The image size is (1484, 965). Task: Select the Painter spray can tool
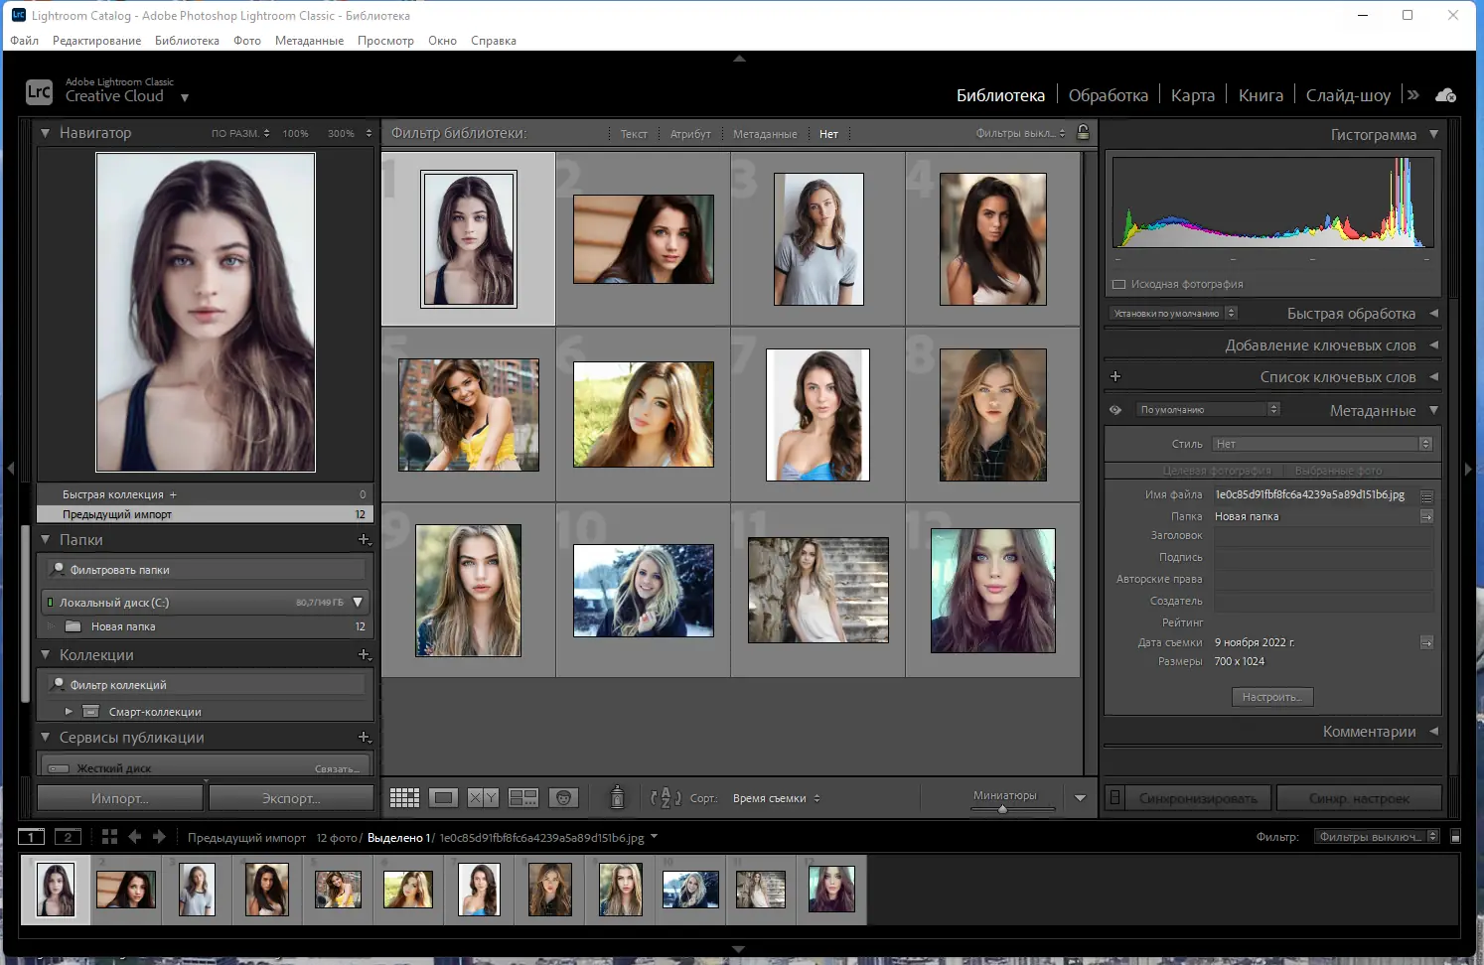point(617,797)
